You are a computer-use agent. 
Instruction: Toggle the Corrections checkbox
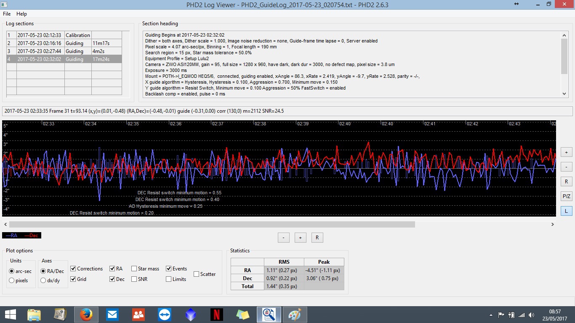click(73, 269)
